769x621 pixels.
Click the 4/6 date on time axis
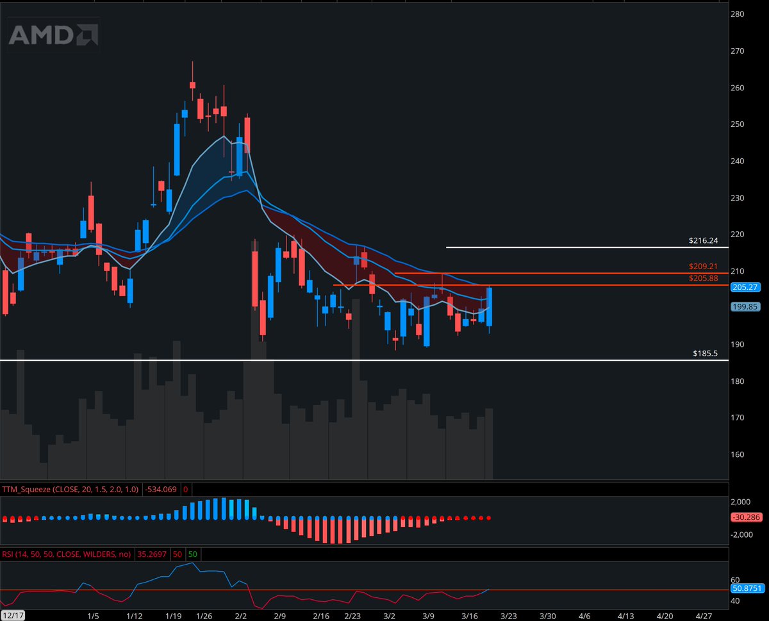tap(584, 615)
